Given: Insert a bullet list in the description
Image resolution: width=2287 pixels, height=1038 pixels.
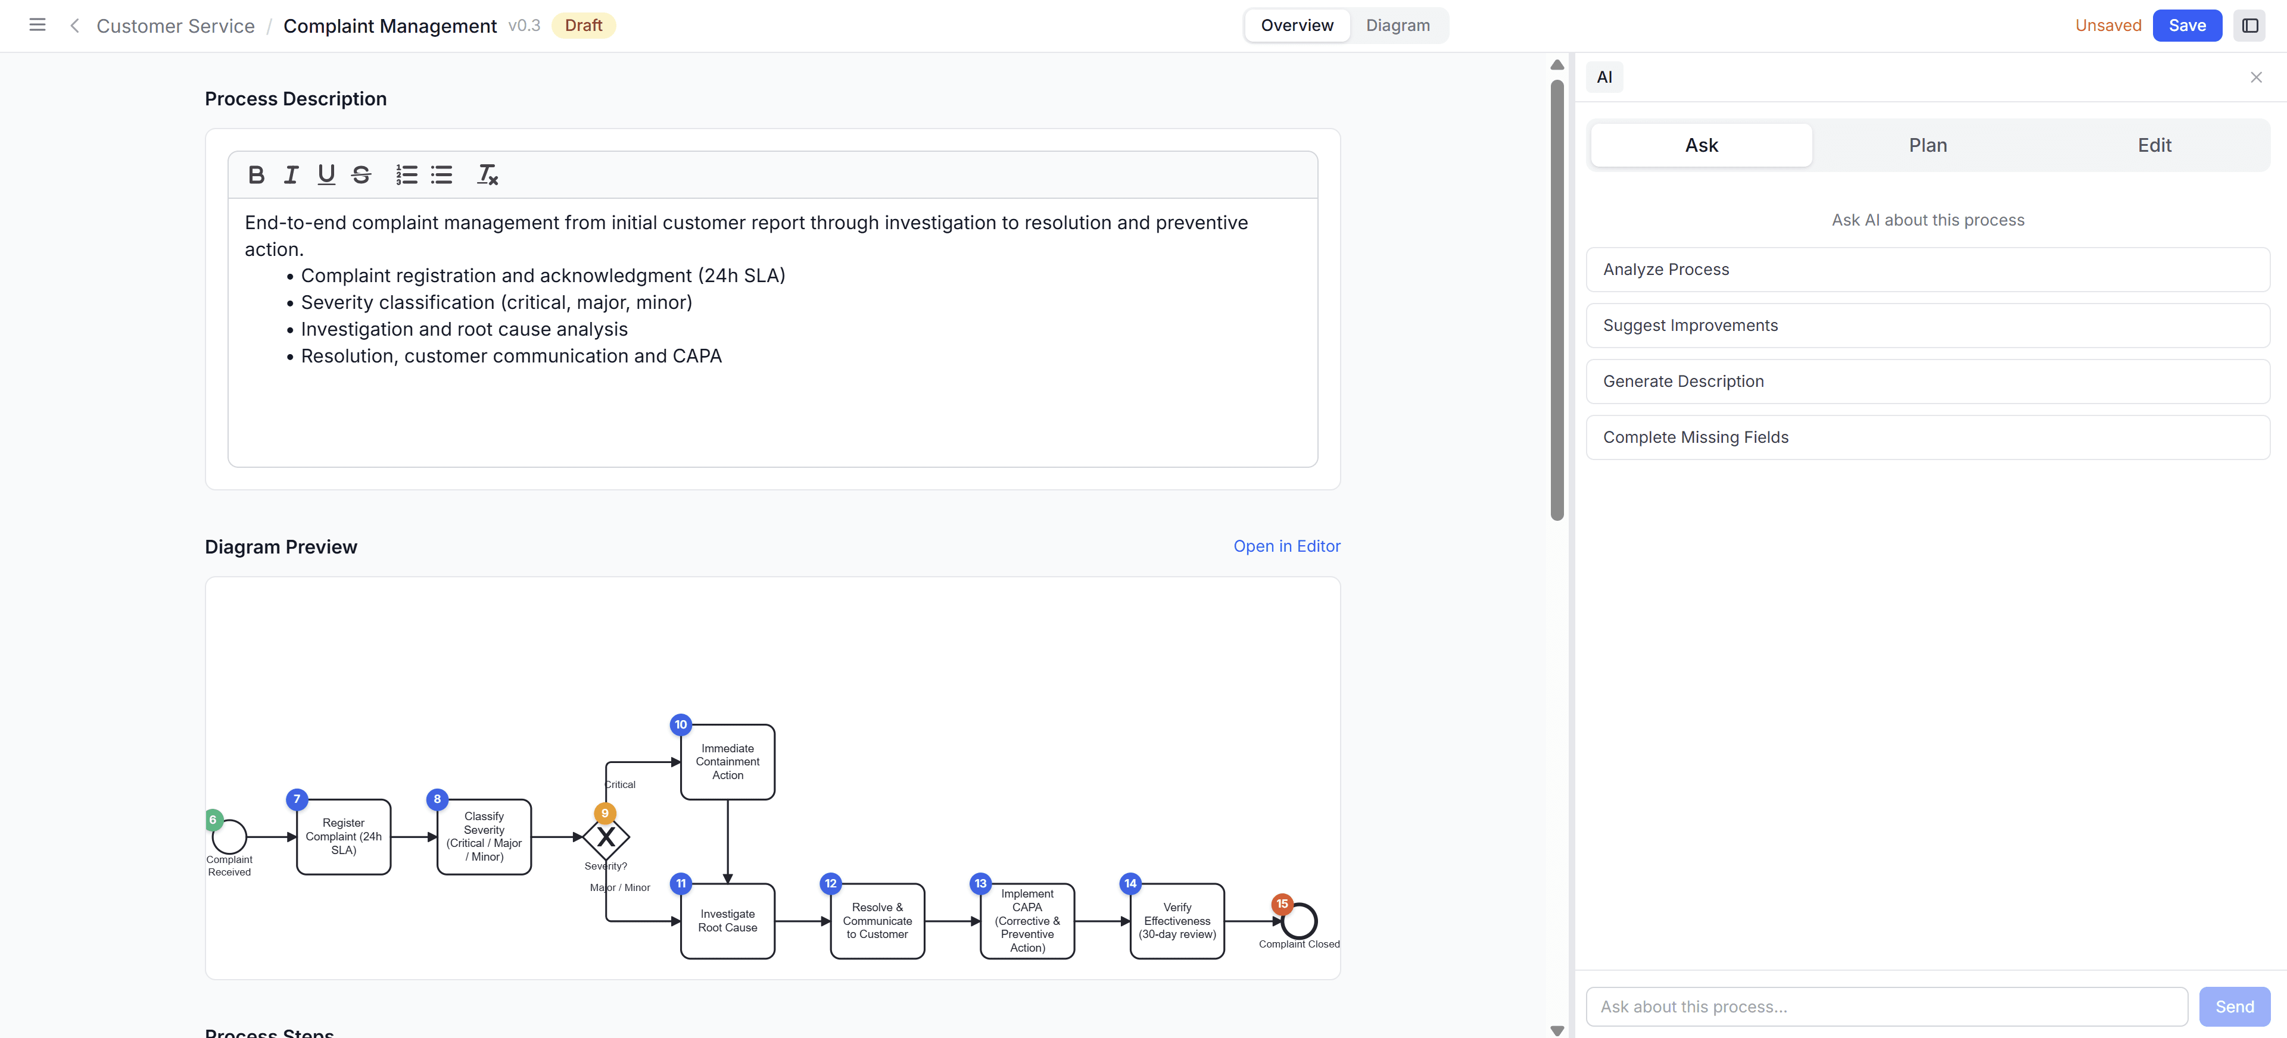Looking at the screenshot, I should coord(441,174).
